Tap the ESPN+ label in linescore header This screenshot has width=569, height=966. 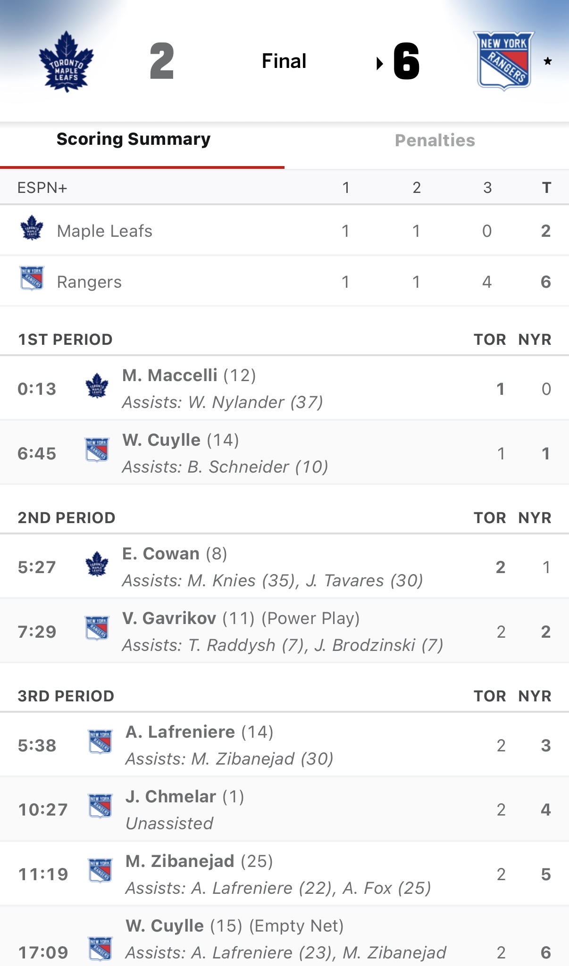[x=42, y=188]
